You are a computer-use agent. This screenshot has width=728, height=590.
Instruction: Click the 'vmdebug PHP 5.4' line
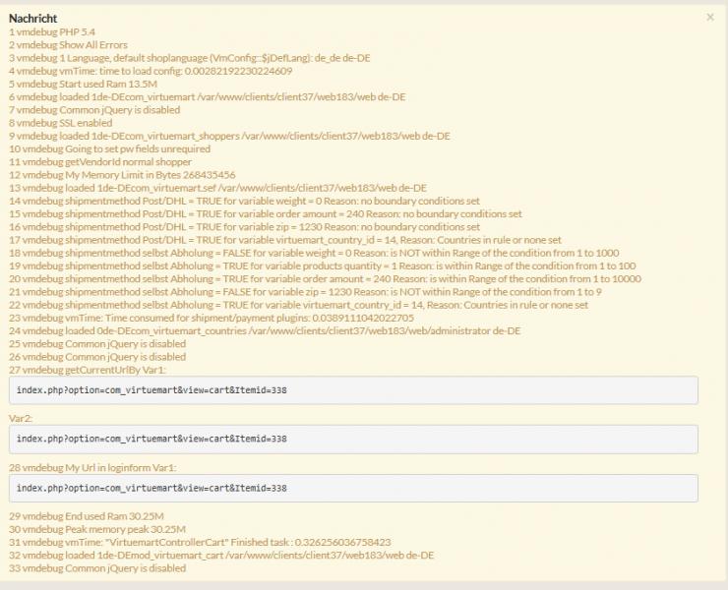pos(51,31)
